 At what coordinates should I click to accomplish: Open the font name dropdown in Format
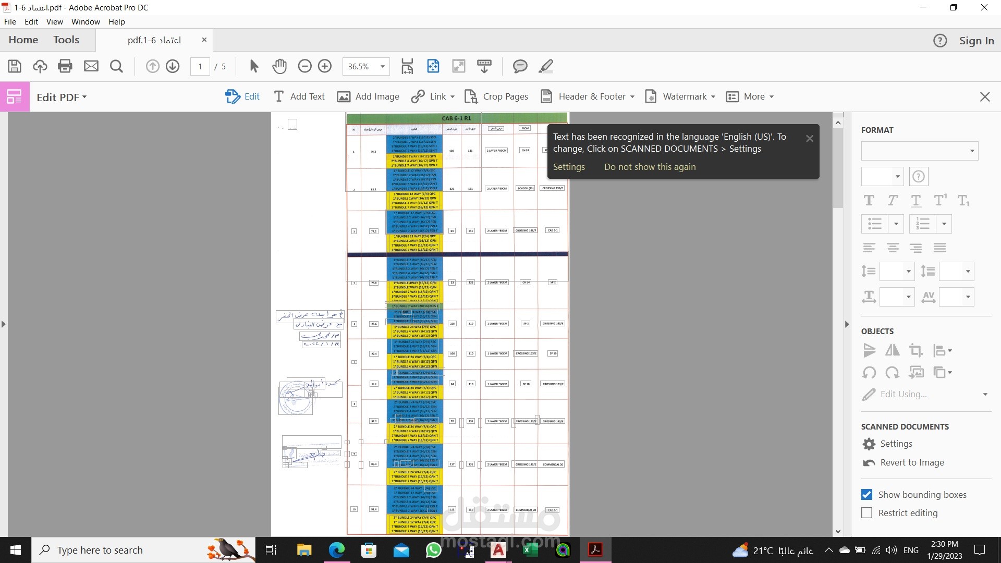972,151
